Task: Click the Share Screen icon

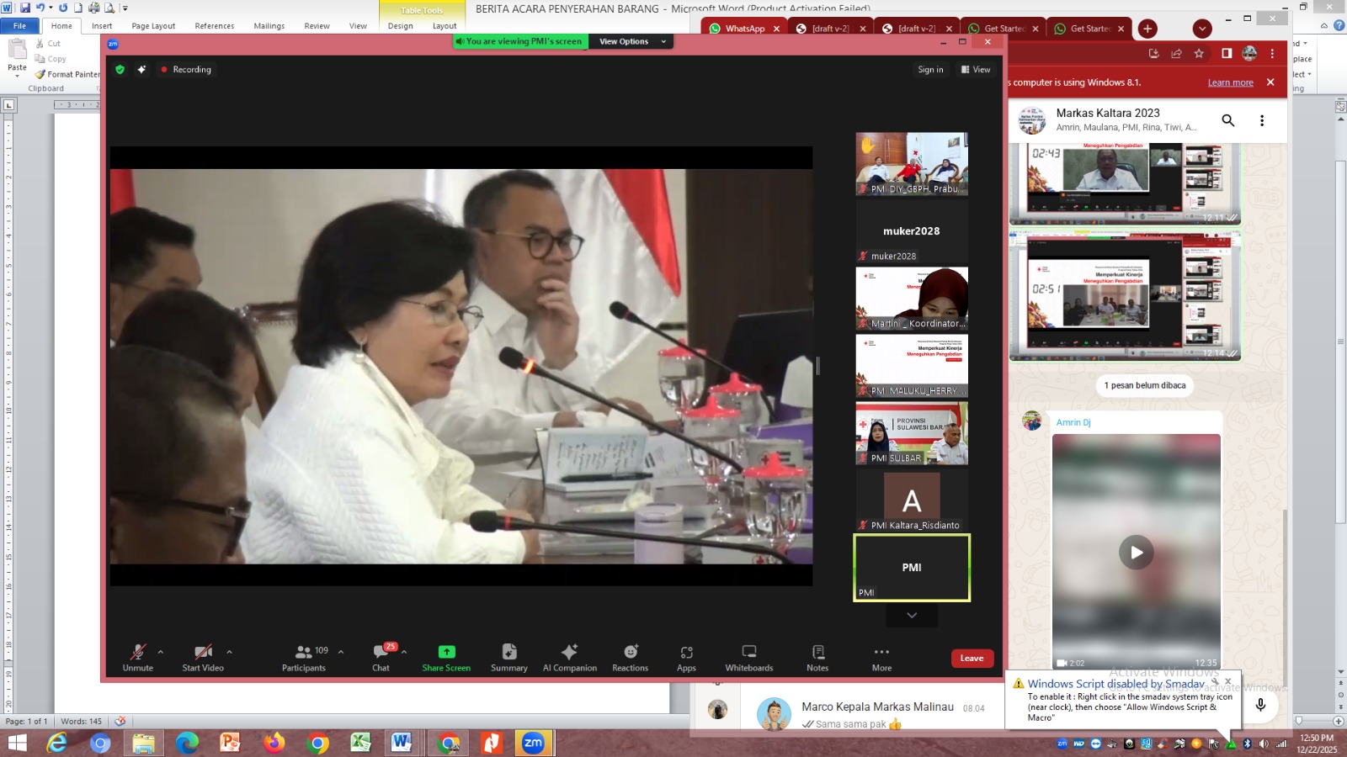Action: [446, 652]
